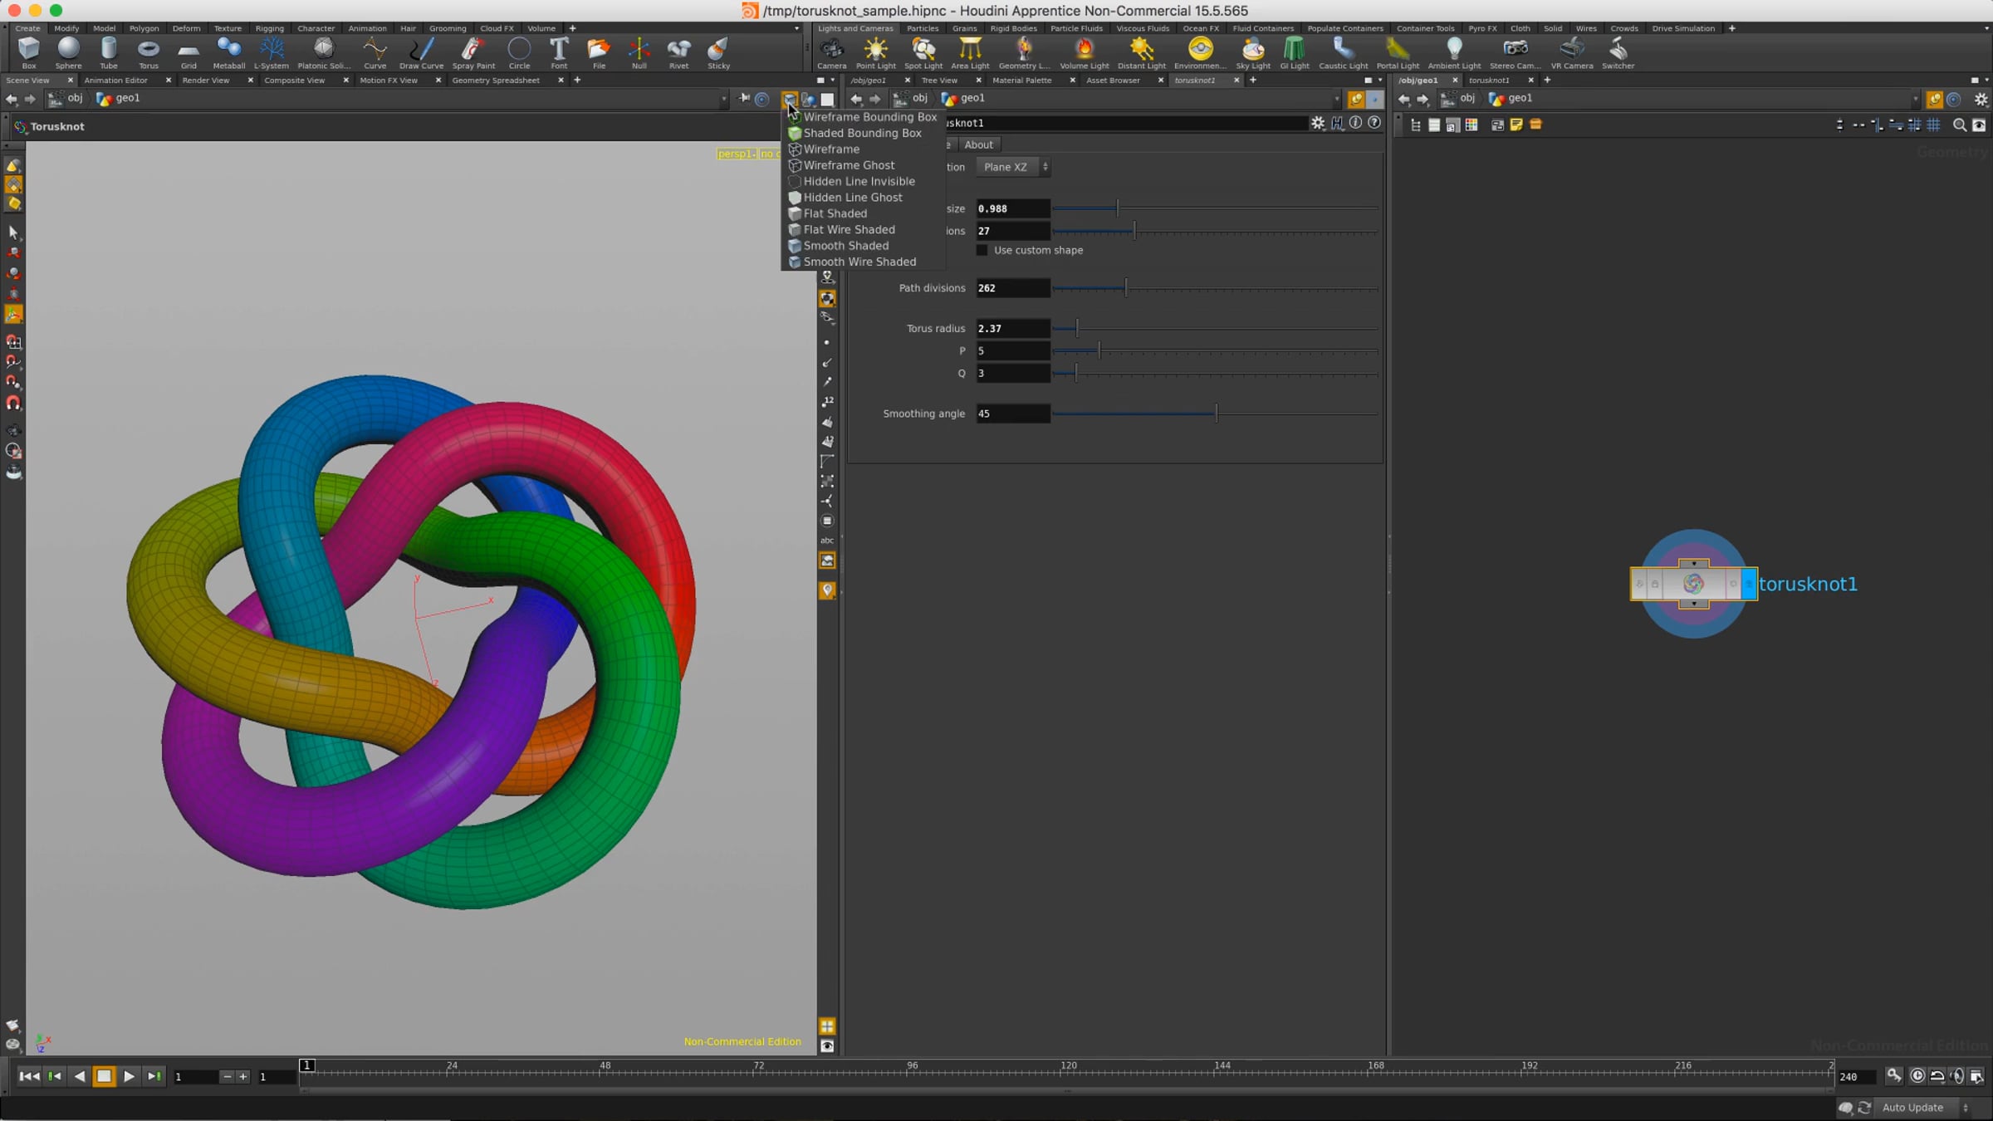The width and height of the screenshot is (1993, 1121).
Task: Toggle the torusknot1 node display flag
Action: (x=1749, y=584)
